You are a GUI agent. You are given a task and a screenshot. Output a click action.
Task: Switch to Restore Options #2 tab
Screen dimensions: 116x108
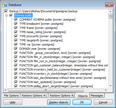62,96
